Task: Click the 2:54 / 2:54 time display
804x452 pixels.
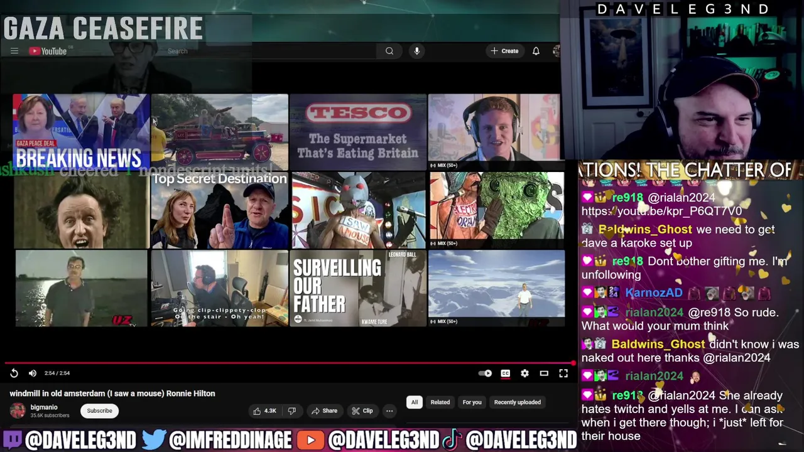Action: (x=57, y=373)
